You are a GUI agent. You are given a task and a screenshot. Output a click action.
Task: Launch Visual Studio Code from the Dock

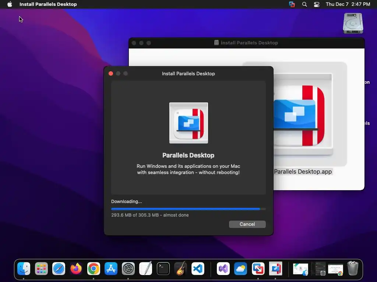point(198,268)
